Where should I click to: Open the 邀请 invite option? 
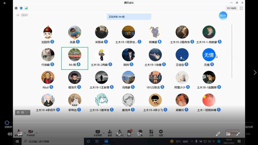click(x=110, y=132)
